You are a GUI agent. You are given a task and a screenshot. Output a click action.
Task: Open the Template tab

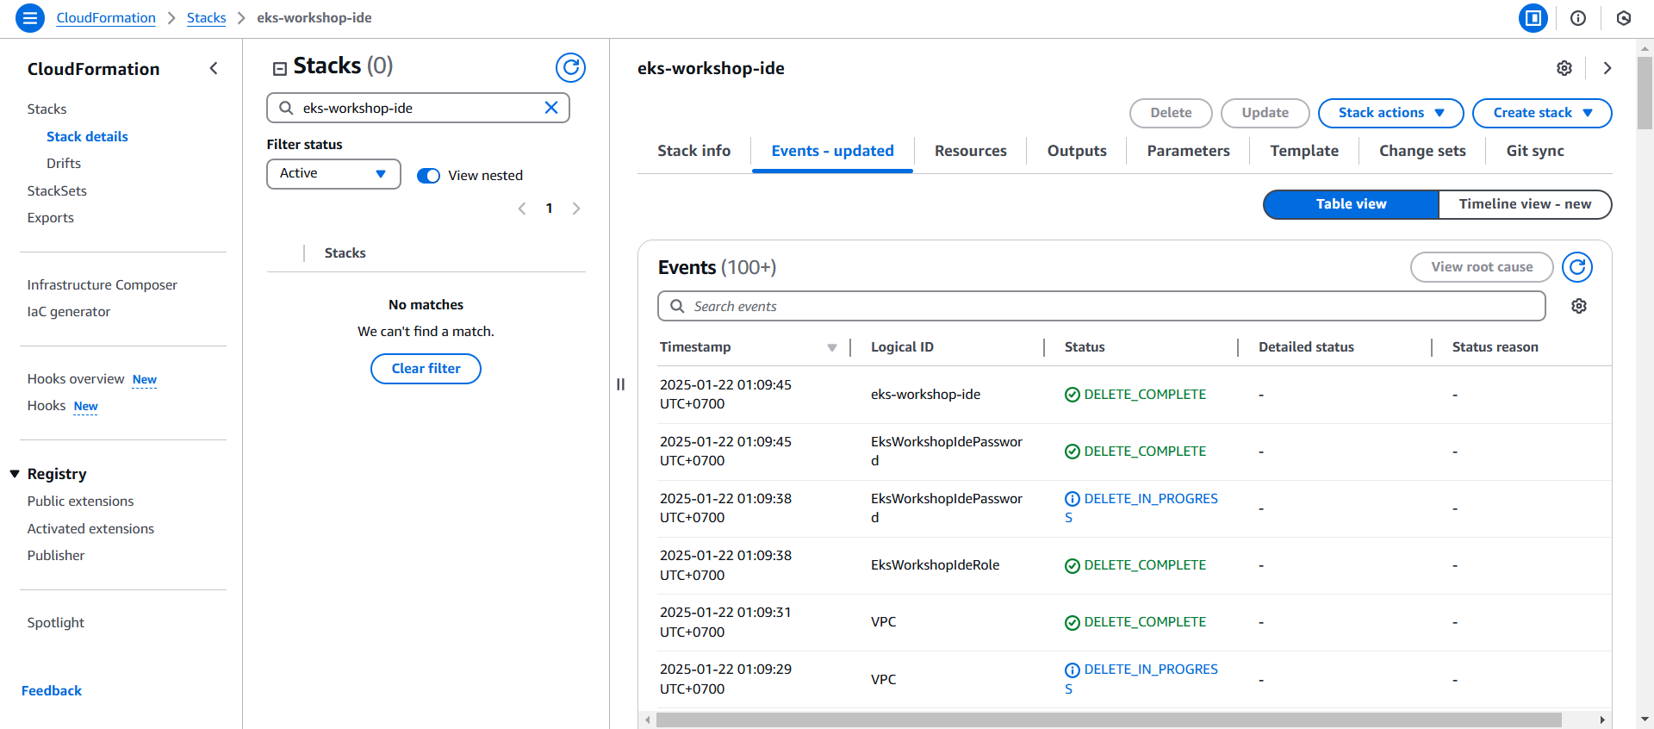point(1304,151)
